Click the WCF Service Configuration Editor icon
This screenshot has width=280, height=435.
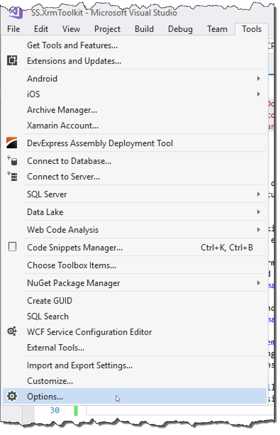click(x=12, y=332)
